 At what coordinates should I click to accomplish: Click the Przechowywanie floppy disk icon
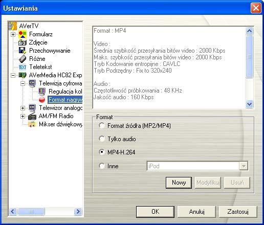pos(23,51)
